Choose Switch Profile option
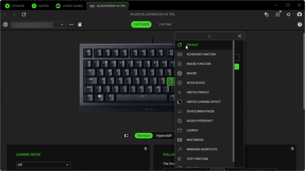 coord(204,92)
